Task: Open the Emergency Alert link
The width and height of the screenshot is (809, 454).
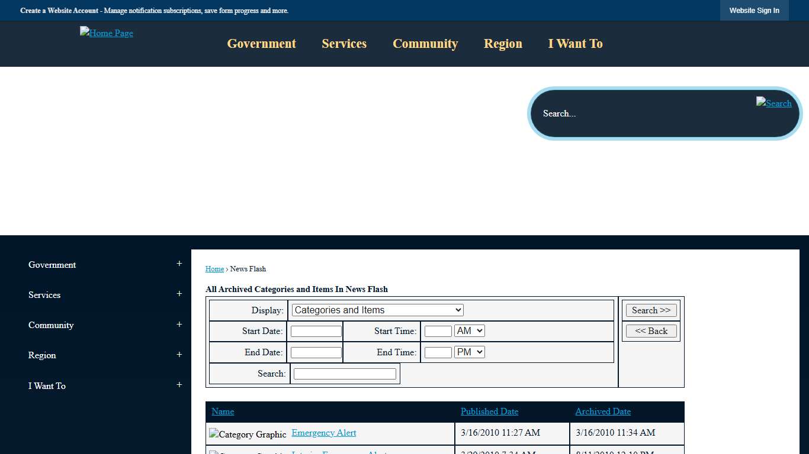Action: pyautogui.click(x=323, y=433)
